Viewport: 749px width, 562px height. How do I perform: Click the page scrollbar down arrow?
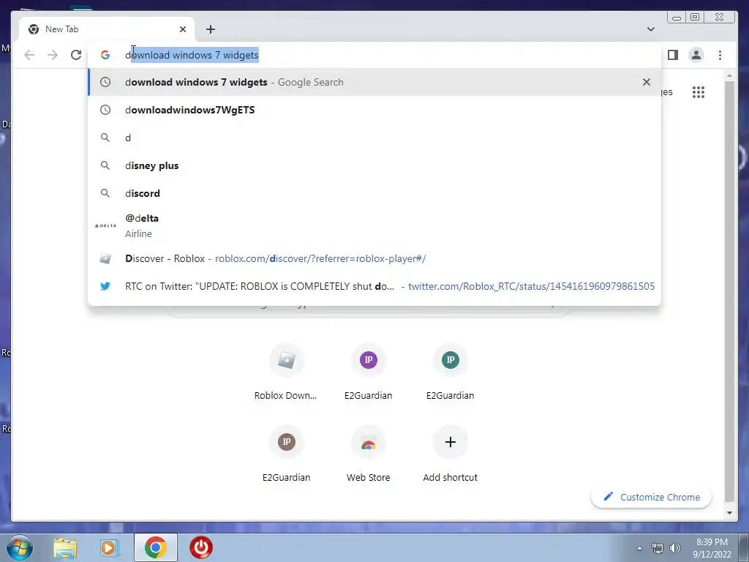pos(729,513)
